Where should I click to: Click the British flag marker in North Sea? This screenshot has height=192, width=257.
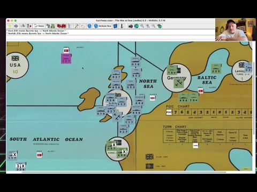click(153, 98)
